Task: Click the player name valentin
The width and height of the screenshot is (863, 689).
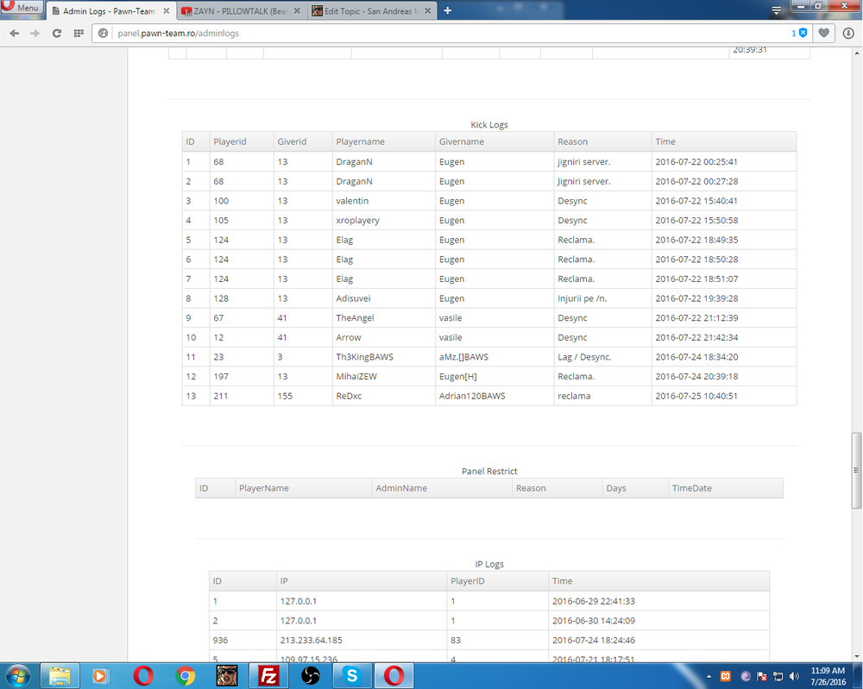Action: [x=352, y=201]
